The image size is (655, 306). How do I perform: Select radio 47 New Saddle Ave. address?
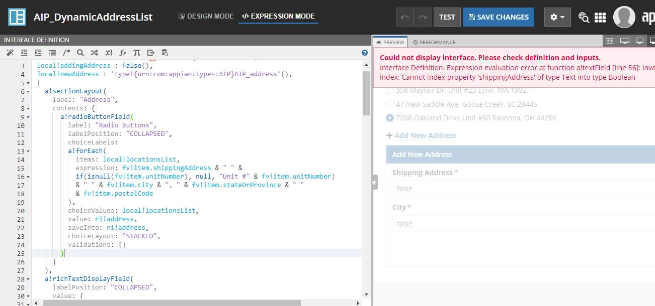point(390,104)
